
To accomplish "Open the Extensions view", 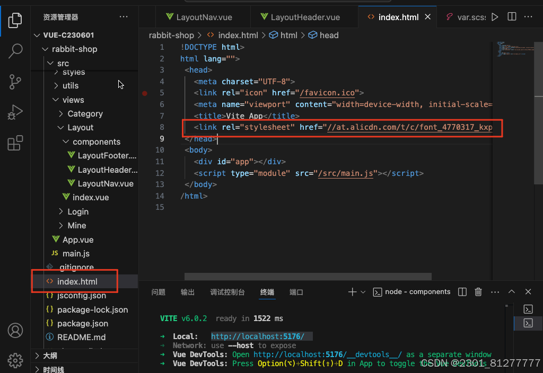I will 15,143.
